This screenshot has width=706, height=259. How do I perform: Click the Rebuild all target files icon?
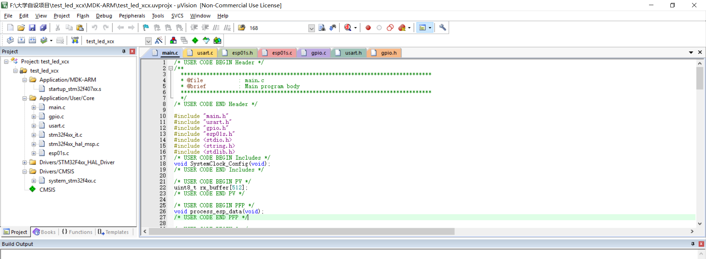(32, 40)
